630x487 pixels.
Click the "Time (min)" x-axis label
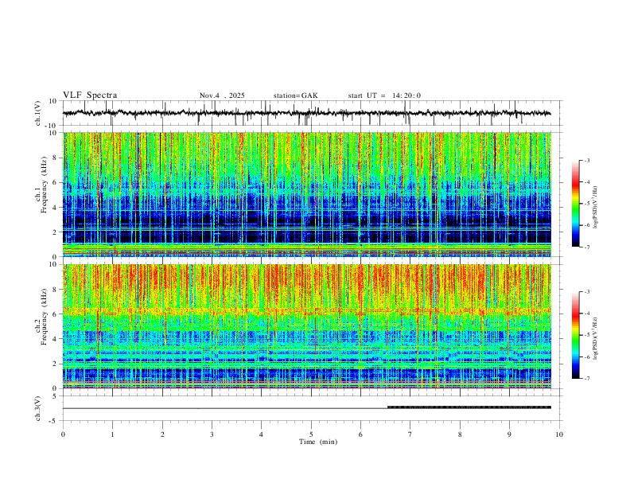point(318,442)
